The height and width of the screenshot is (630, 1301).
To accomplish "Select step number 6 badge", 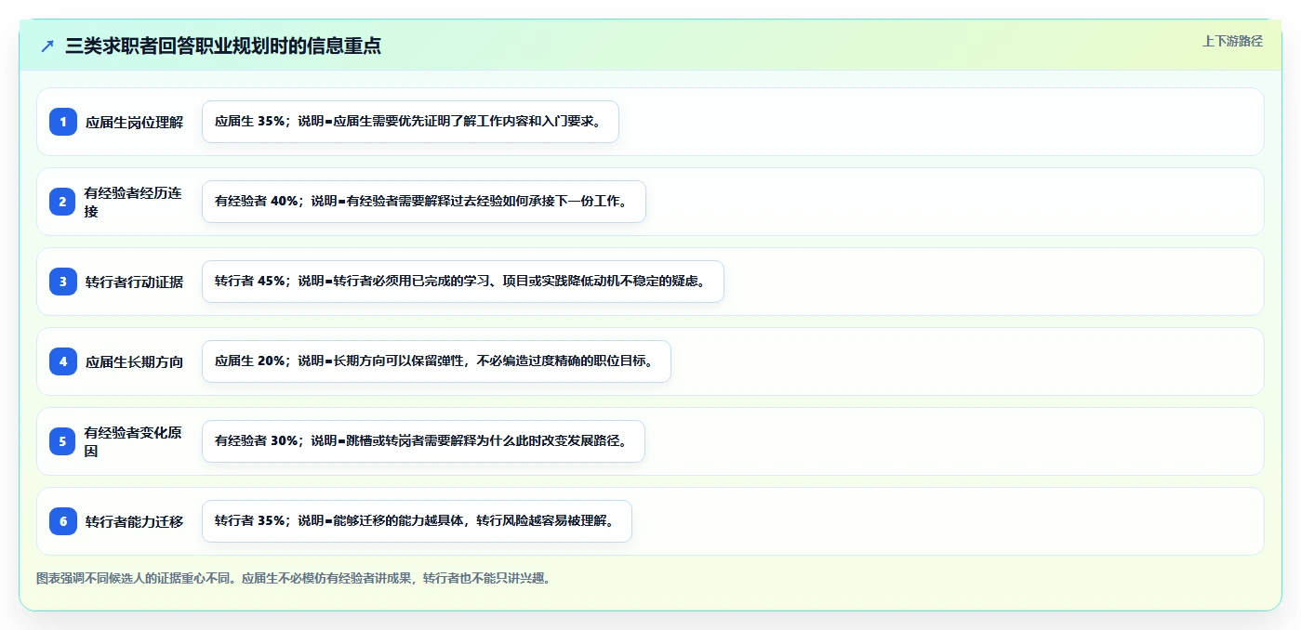I will 63,521.
